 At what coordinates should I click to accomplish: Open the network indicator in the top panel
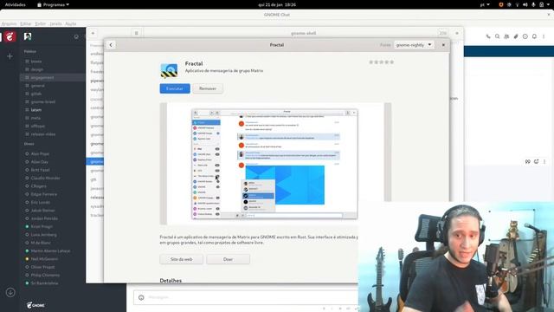pos(518,4)
